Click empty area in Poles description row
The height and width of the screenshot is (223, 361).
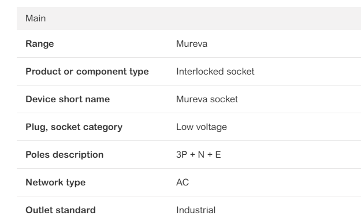(290, 155)
